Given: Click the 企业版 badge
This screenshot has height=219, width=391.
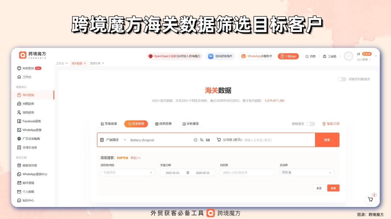Looking at the screenshot, I should [x=367, y=54].
